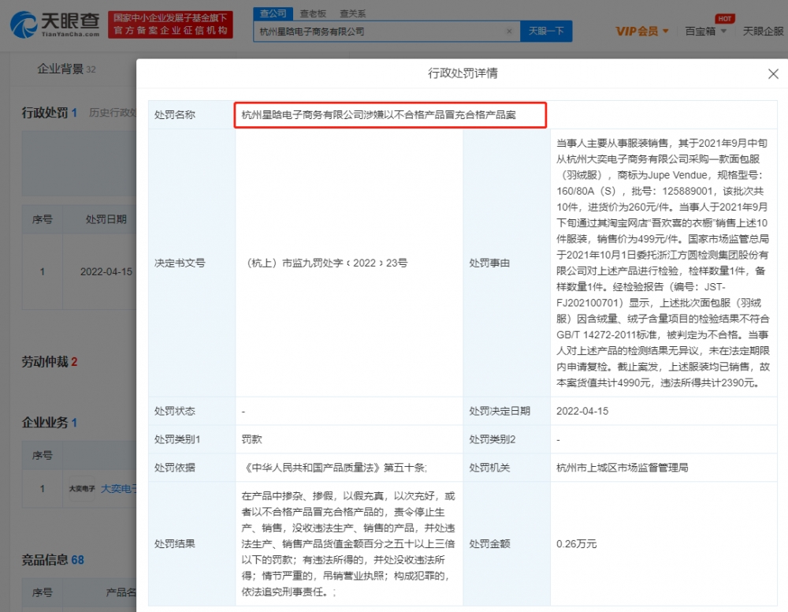Switch to the 查老板 tab
Image resolution: width=788 pixels, height=612 pixels.
pos(312,13)
